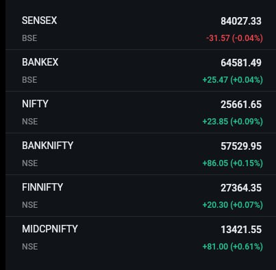Viewport: 276px width, 270px height.
Task: Click the +25.47 (+0.04%) change value
Action: pos(233,80)
